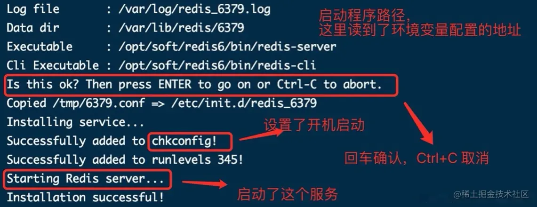Click the Log file path /var/log/redis_6379.log

point(194,9)
